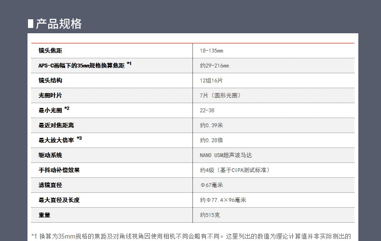The height and width of the screenshot is (241, 381).
Task: Select the 最大放大倍率 label
Action: [56, 140]
